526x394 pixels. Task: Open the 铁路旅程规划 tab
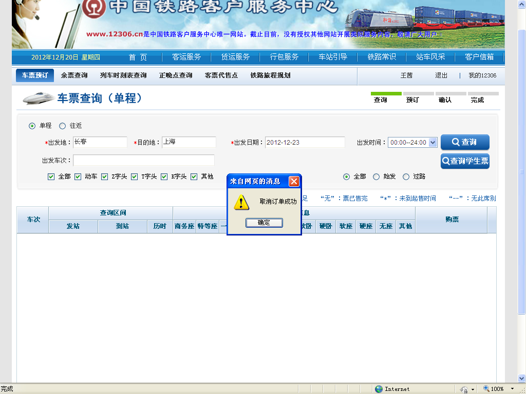270,75
